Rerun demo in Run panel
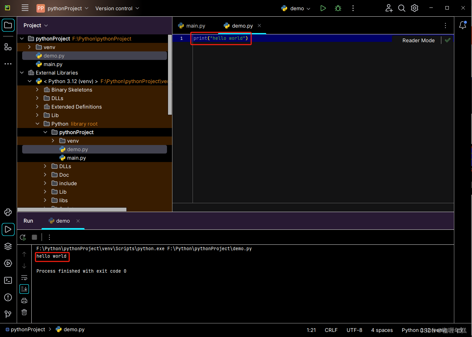 (23, 237)
